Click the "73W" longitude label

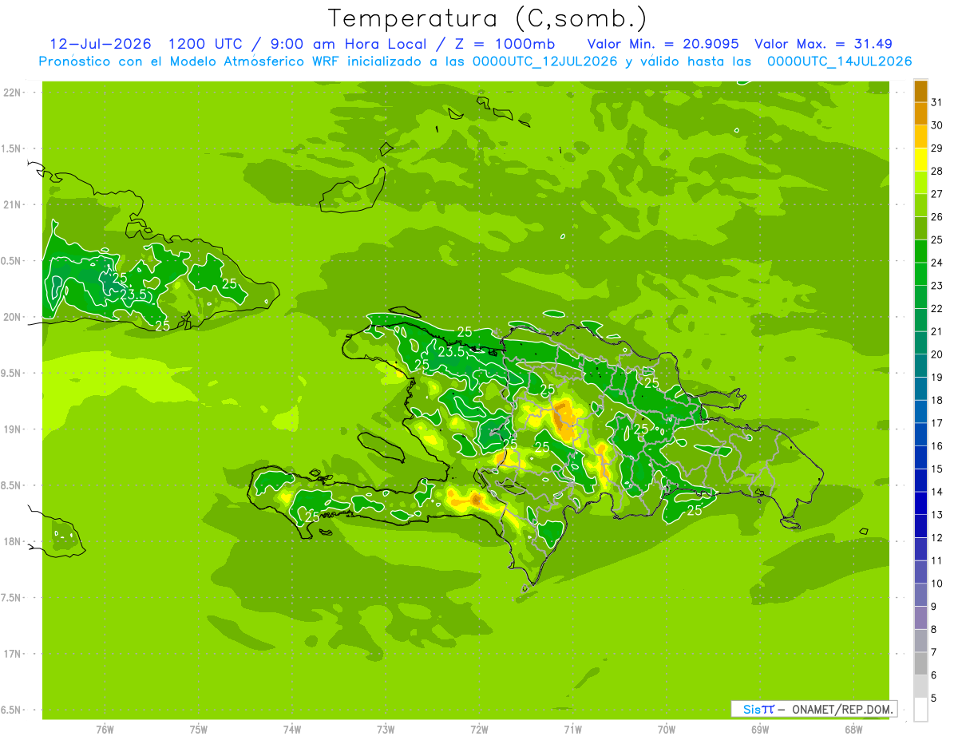click(386, 730)
